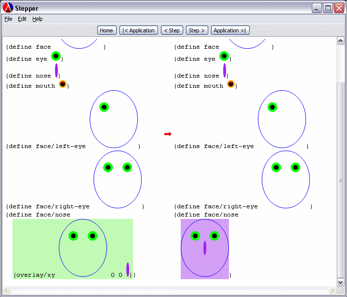Click '(overlay/xy' text in highlighted expression
347x297 pixels.
coord(34,275)
